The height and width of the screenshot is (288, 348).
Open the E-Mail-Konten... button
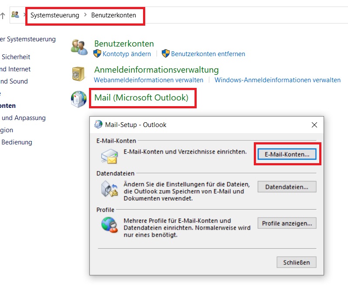tap(287, 154)
